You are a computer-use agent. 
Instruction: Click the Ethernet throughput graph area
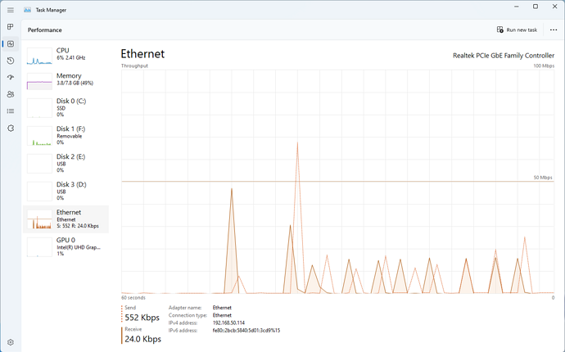coord(337,180)
